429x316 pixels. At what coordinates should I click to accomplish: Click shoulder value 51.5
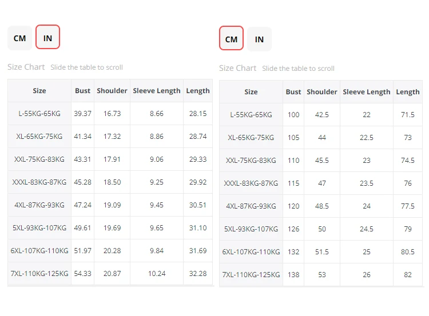pos(322,252)
